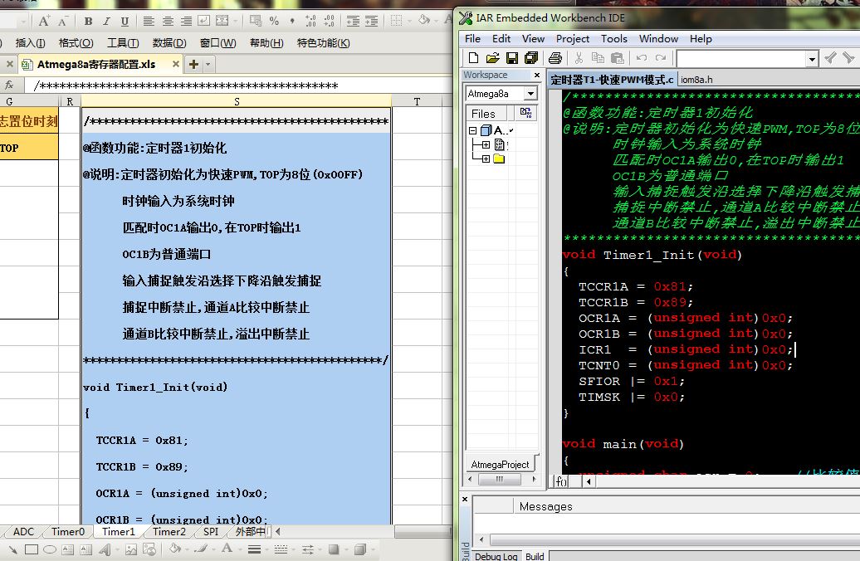Image resolution: width=860 pixels, height=561 pixels.
Task: Open 格式(O) menu
Action: 76,43
